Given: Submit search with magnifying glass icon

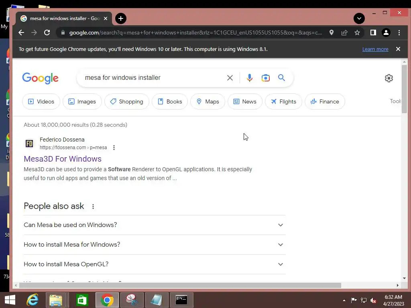Looking at the screenshot, I should point(281,77).
